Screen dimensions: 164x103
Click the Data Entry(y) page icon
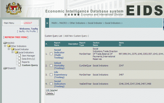click(x=19, y=58)
